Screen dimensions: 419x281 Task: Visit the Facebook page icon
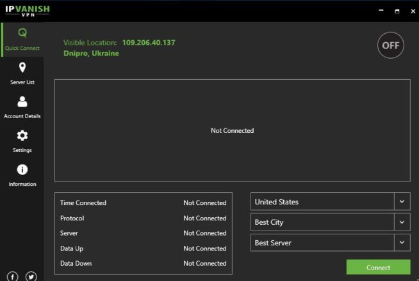click(x=13, y=277)
